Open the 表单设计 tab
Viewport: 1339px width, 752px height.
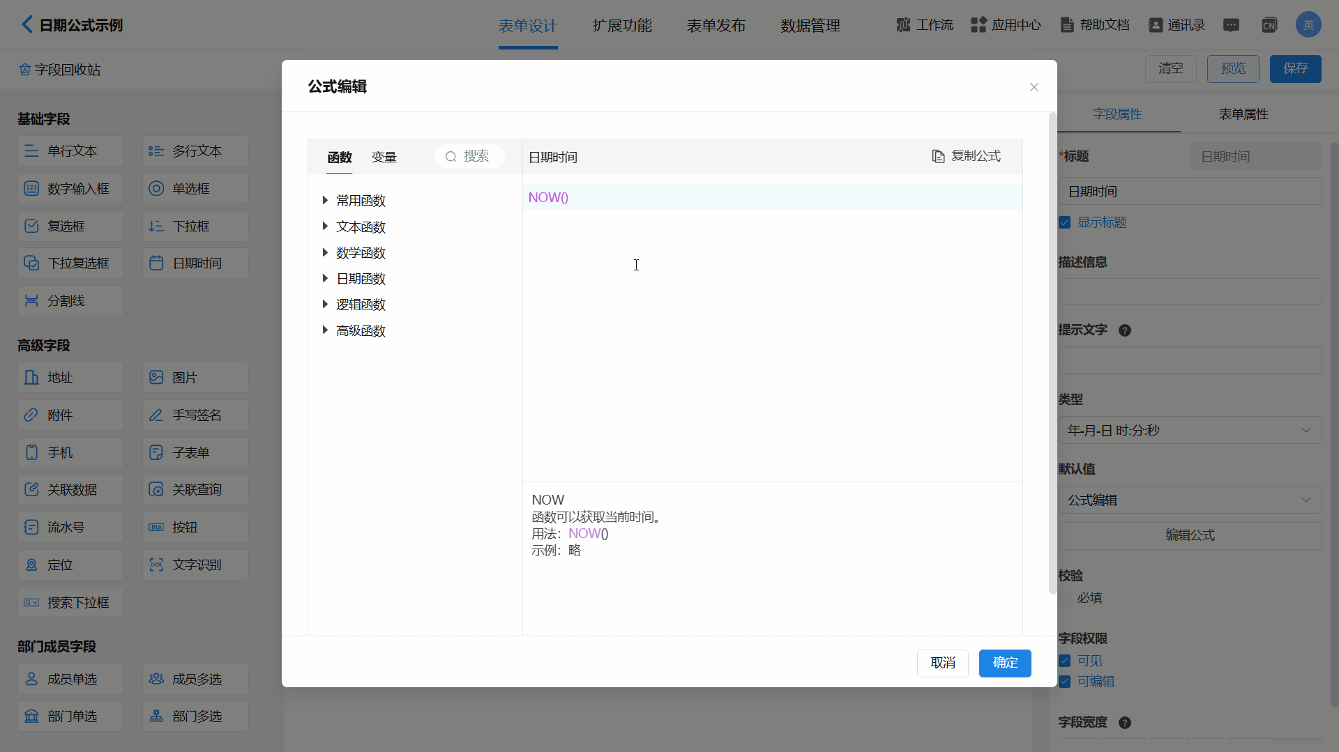[x=528, y=26]
